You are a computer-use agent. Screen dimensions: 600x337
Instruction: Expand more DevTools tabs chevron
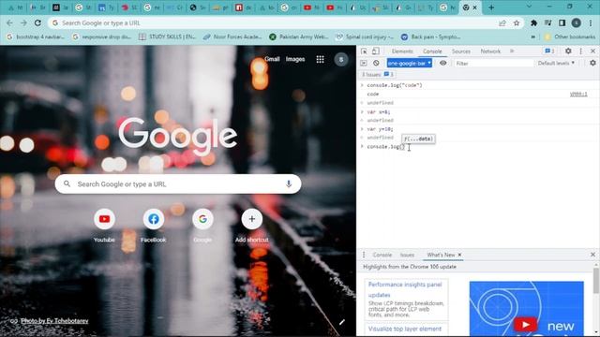[512, 51]
